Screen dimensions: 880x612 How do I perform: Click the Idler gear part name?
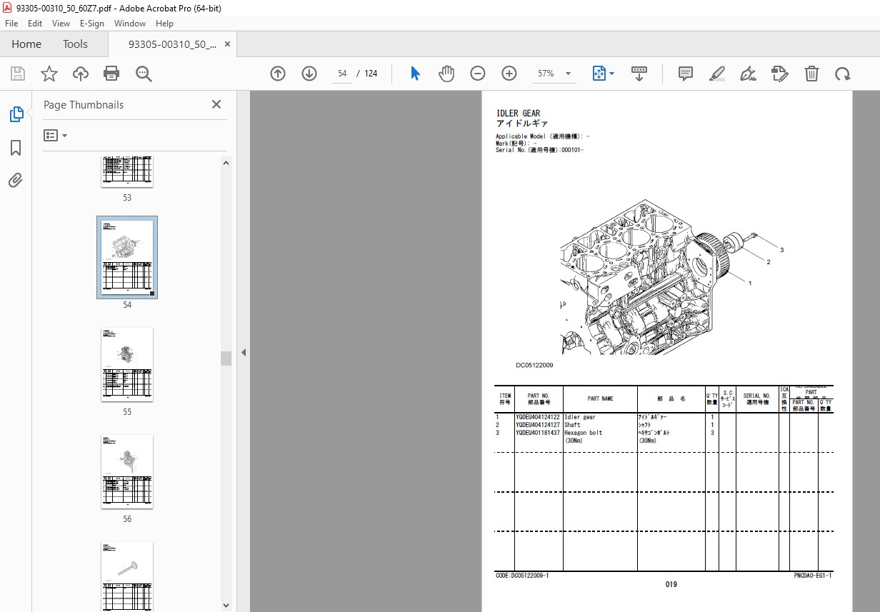click(579, 417)
